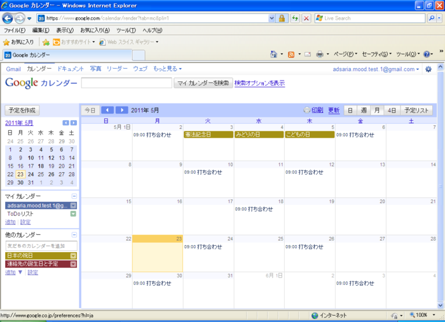Open the Gmail link
Image resolution: width=445 pixels, height=322 pixels.
click(x=13, y=69)
